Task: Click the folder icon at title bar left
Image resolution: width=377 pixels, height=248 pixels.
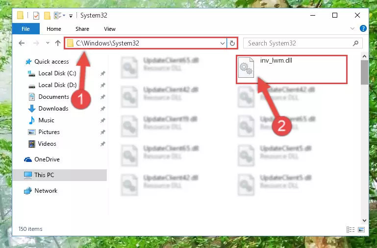Action: [21, 15]
